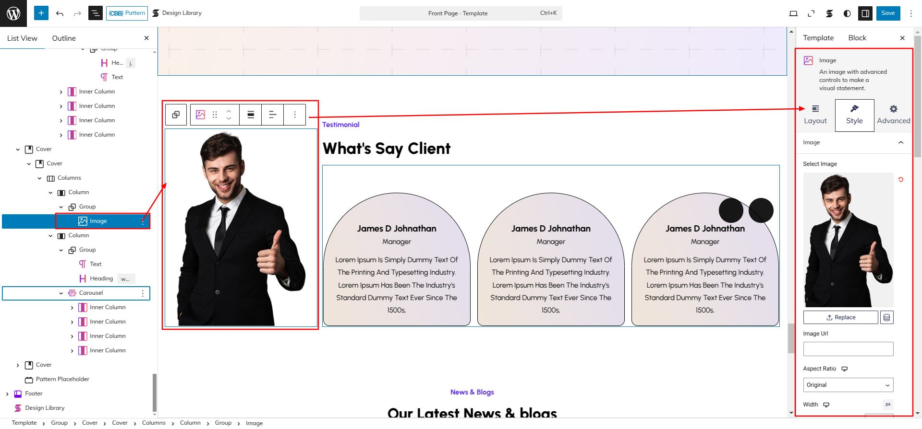Viewport: 922px width, 429px height.
Task: Switch to the List View tab
Action: (x=22, y=38)
